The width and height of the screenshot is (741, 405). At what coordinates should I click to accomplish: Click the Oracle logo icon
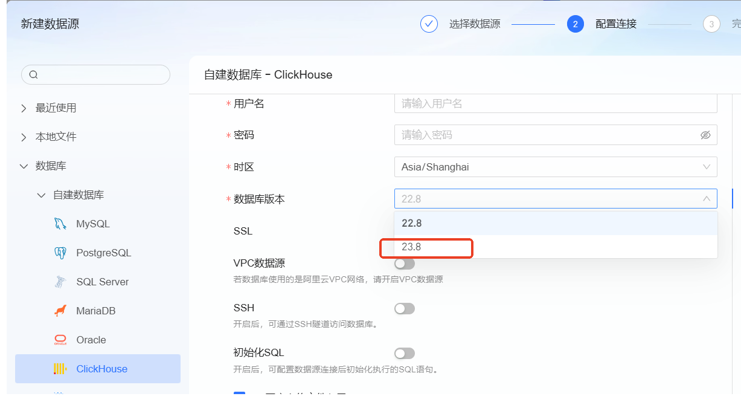60,340
